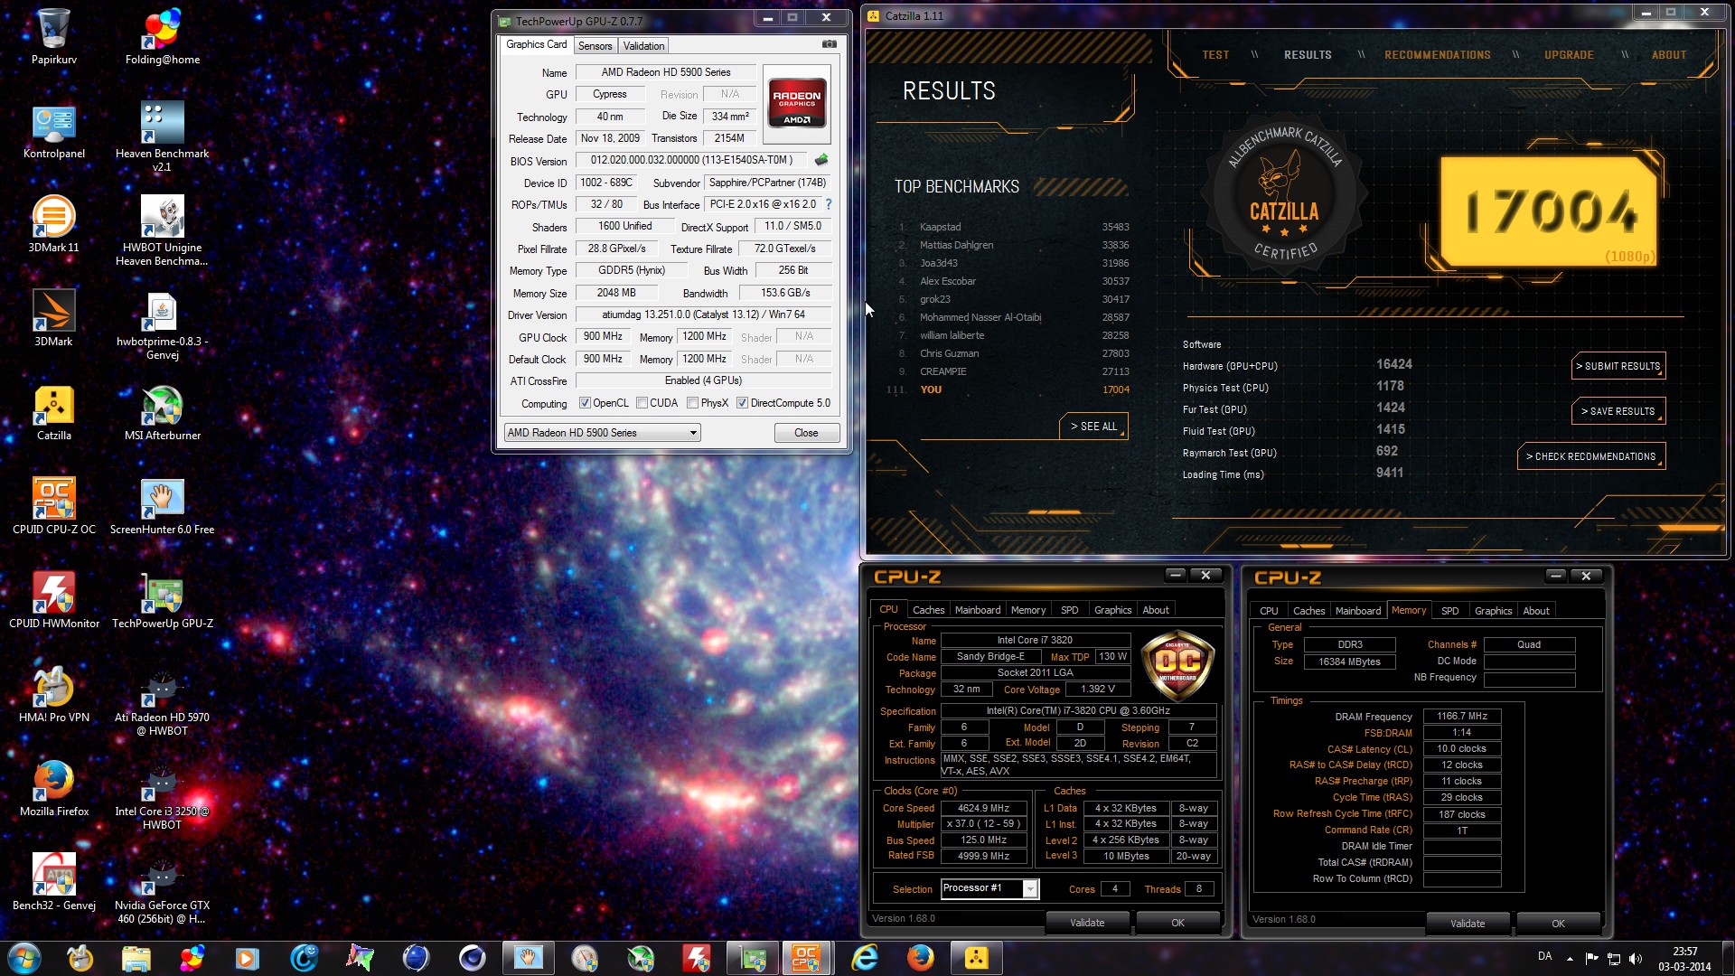Open the hwbotprime-0.8.3 shortcut

click(x=163, y=325)
